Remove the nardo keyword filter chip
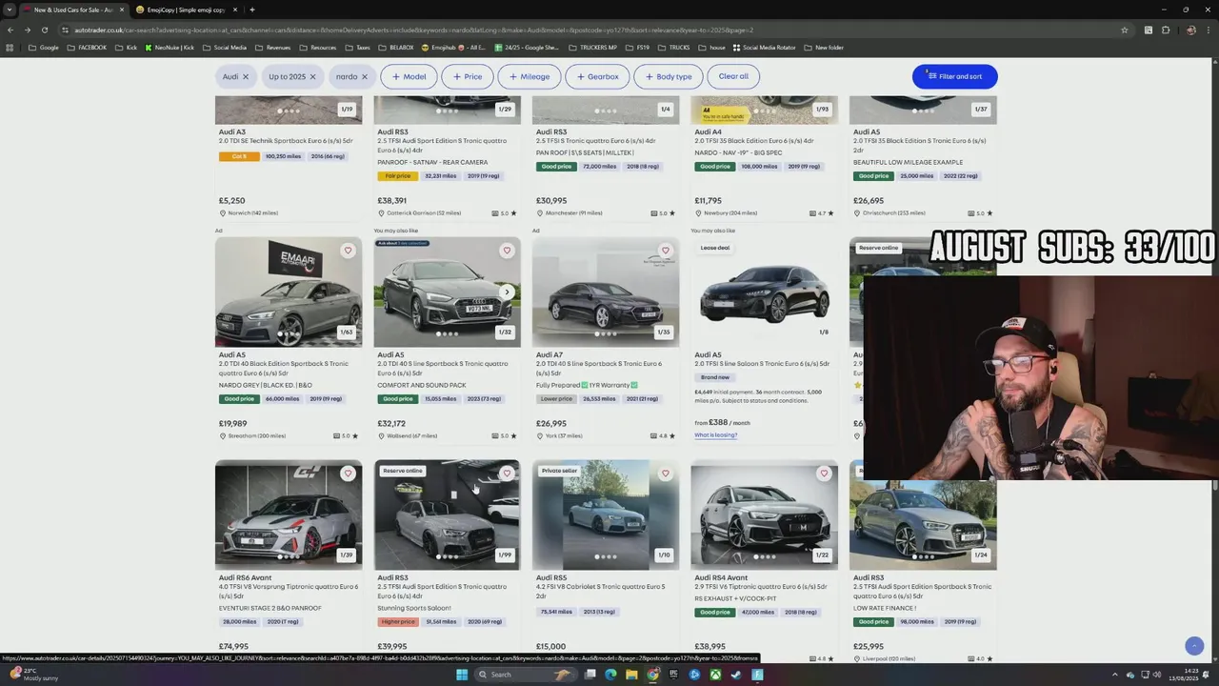The image size is (1219, 686). click(364, 76)
